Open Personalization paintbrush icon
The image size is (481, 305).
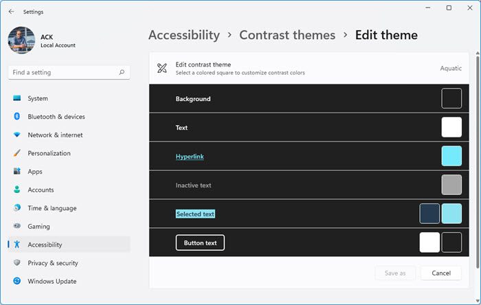point(17,153)
